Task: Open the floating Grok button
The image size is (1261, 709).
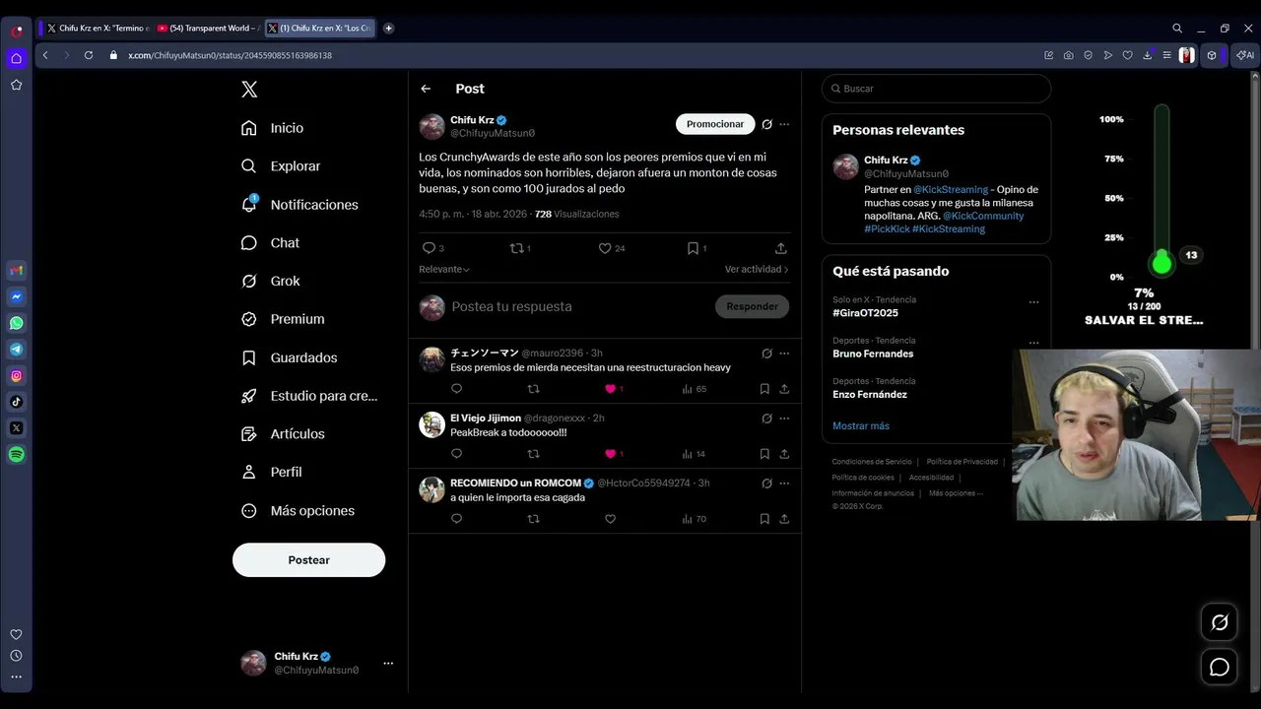Action: 1220,622
